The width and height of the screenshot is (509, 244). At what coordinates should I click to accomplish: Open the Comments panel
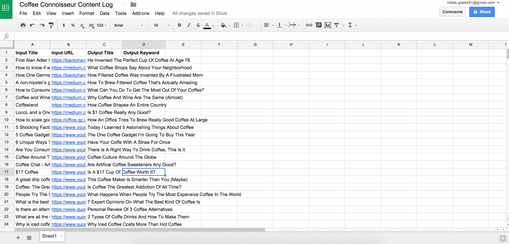click(452, 12)
